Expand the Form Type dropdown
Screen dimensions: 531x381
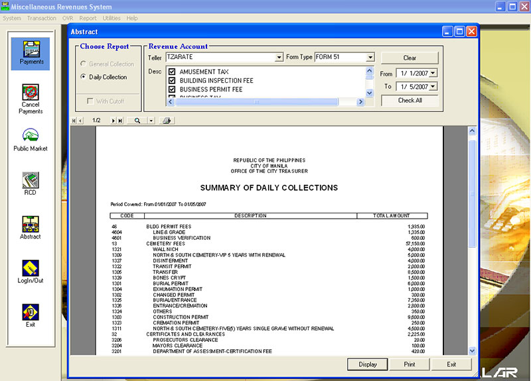pos(370,57)
